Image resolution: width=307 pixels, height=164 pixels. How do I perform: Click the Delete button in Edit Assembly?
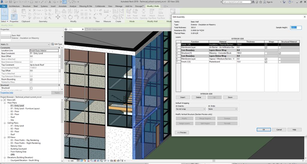[x=198, y=97]
